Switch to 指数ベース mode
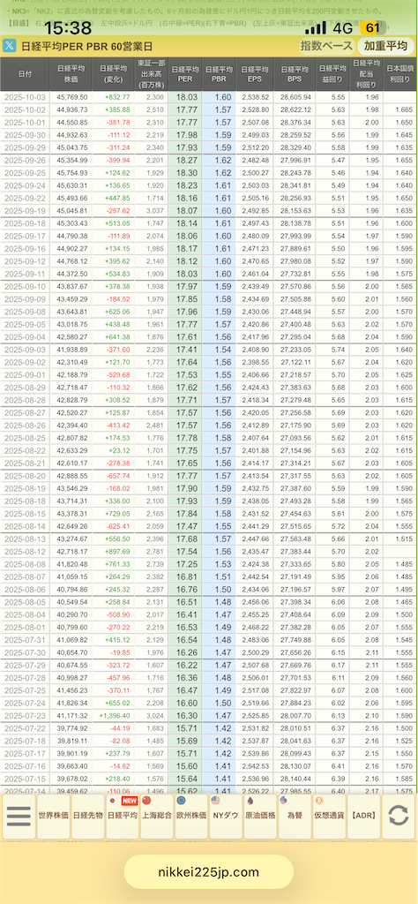The height and width of the screenshot is (904, 418). pyautogui.click(x=325, y=46)
